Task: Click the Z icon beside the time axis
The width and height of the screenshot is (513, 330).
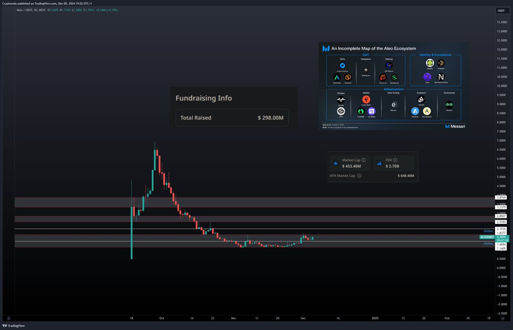Action: pyautogui.click(x=8, y=318)
